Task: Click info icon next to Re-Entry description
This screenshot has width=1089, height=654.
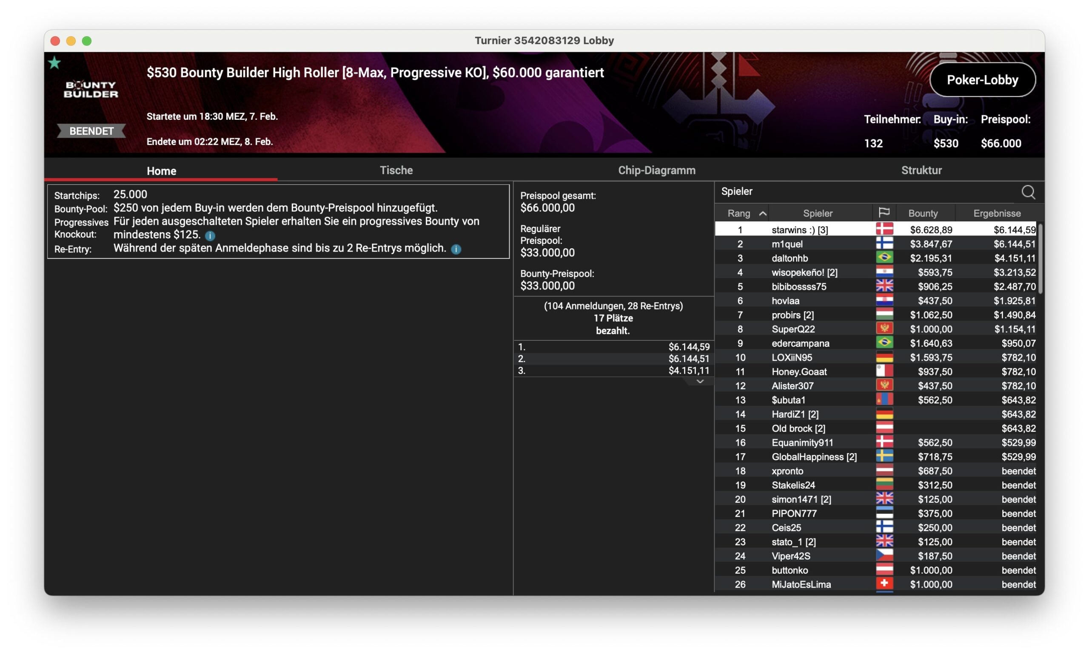Action: coord(456,249)
